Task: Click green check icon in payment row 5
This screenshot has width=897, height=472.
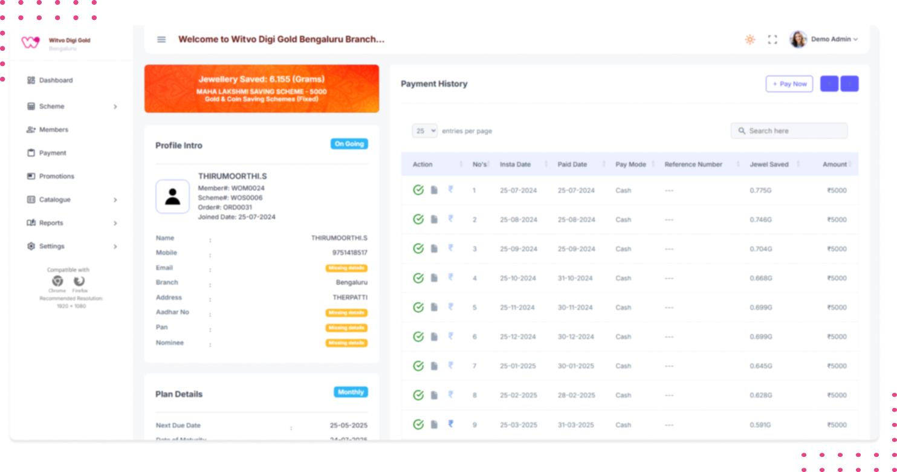Action: [x=418, y=308]
